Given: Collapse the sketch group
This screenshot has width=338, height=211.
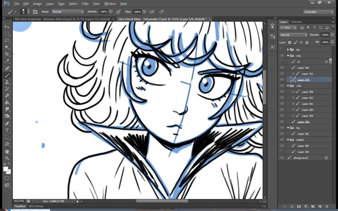Looking at the screenshot, I should [288, 140].
